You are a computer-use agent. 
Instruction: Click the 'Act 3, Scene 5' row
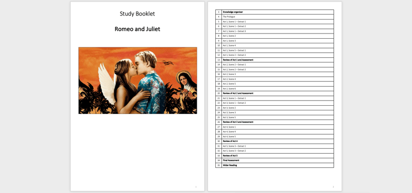click(x=274, y=117)
